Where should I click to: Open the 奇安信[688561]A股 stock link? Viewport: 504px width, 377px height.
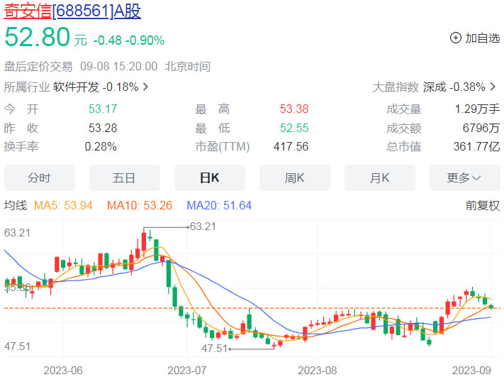click(72, 11)
